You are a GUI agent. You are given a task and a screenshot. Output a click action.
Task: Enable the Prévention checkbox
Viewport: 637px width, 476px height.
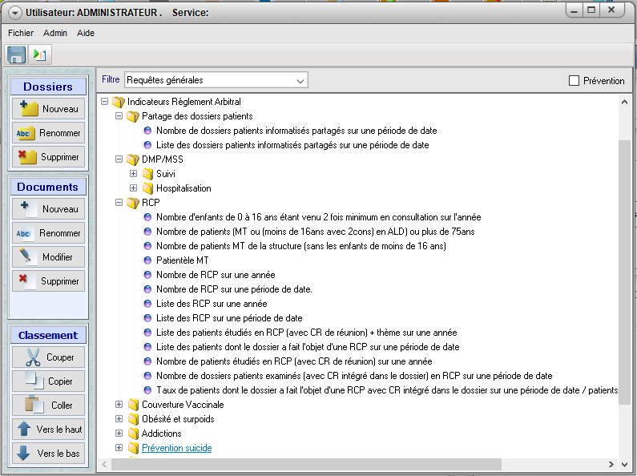coord(574,81)
